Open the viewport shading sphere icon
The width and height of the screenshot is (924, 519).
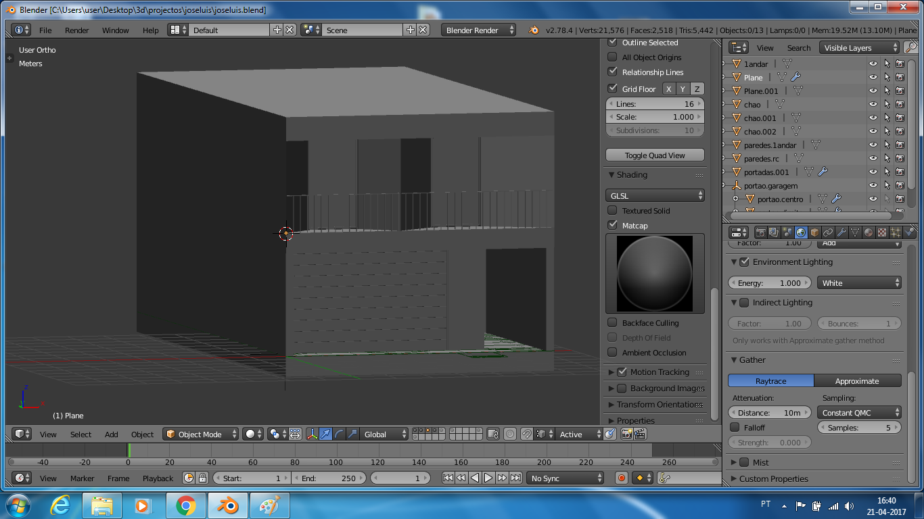254,435
